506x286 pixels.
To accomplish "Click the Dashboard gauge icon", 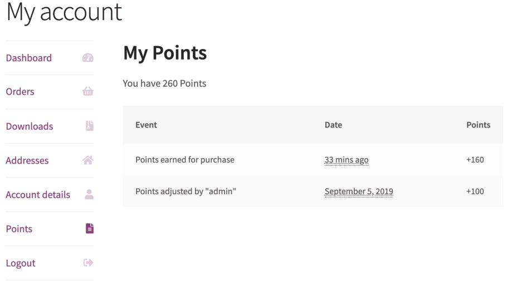I will click(x=87, y=58).
